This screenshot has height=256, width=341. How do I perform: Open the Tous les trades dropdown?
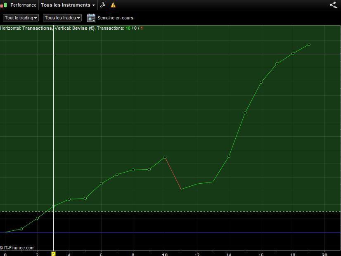(x=62, y=18)
